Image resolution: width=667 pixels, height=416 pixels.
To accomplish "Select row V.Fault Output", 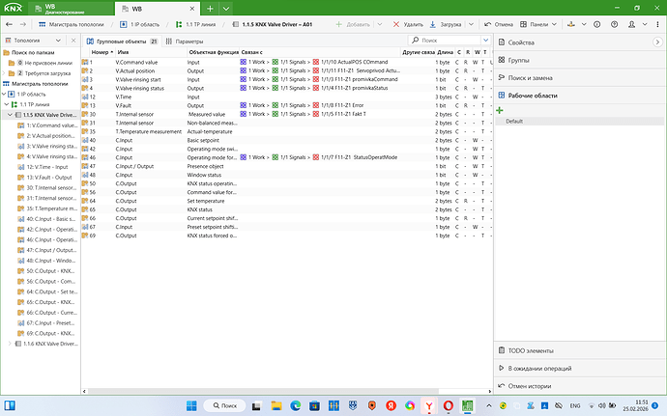I will [287, 105].
